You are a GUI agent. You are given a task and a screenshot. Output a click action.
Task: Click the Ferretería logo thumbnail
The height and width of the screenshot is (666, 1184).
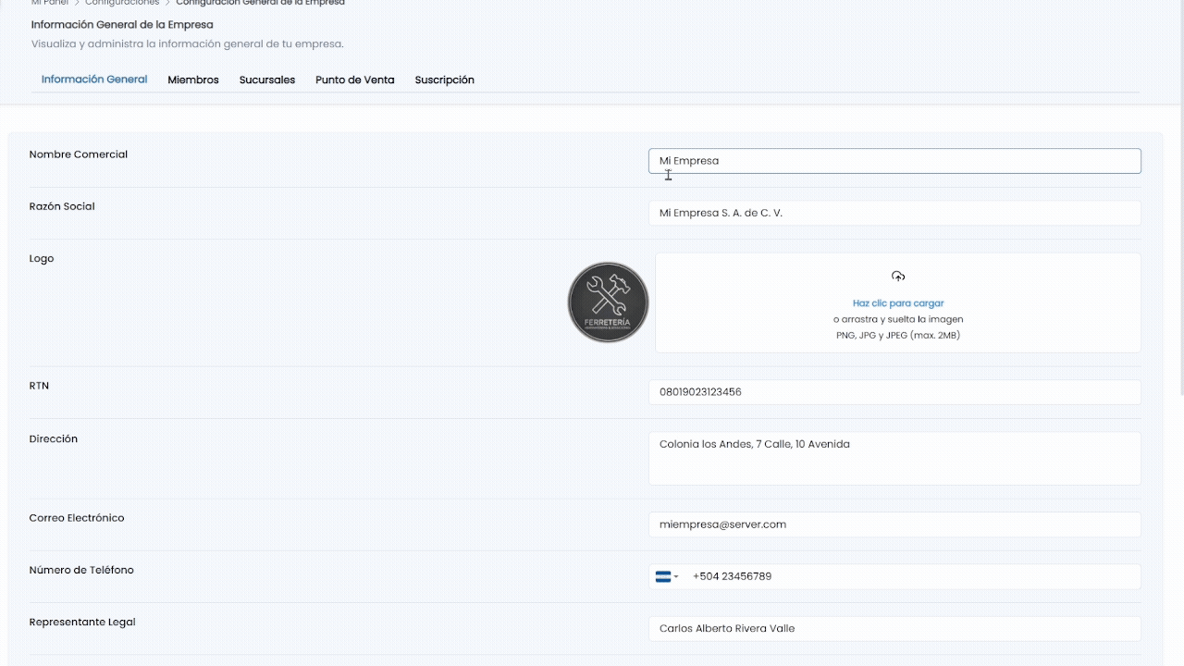tap(608, 302)
